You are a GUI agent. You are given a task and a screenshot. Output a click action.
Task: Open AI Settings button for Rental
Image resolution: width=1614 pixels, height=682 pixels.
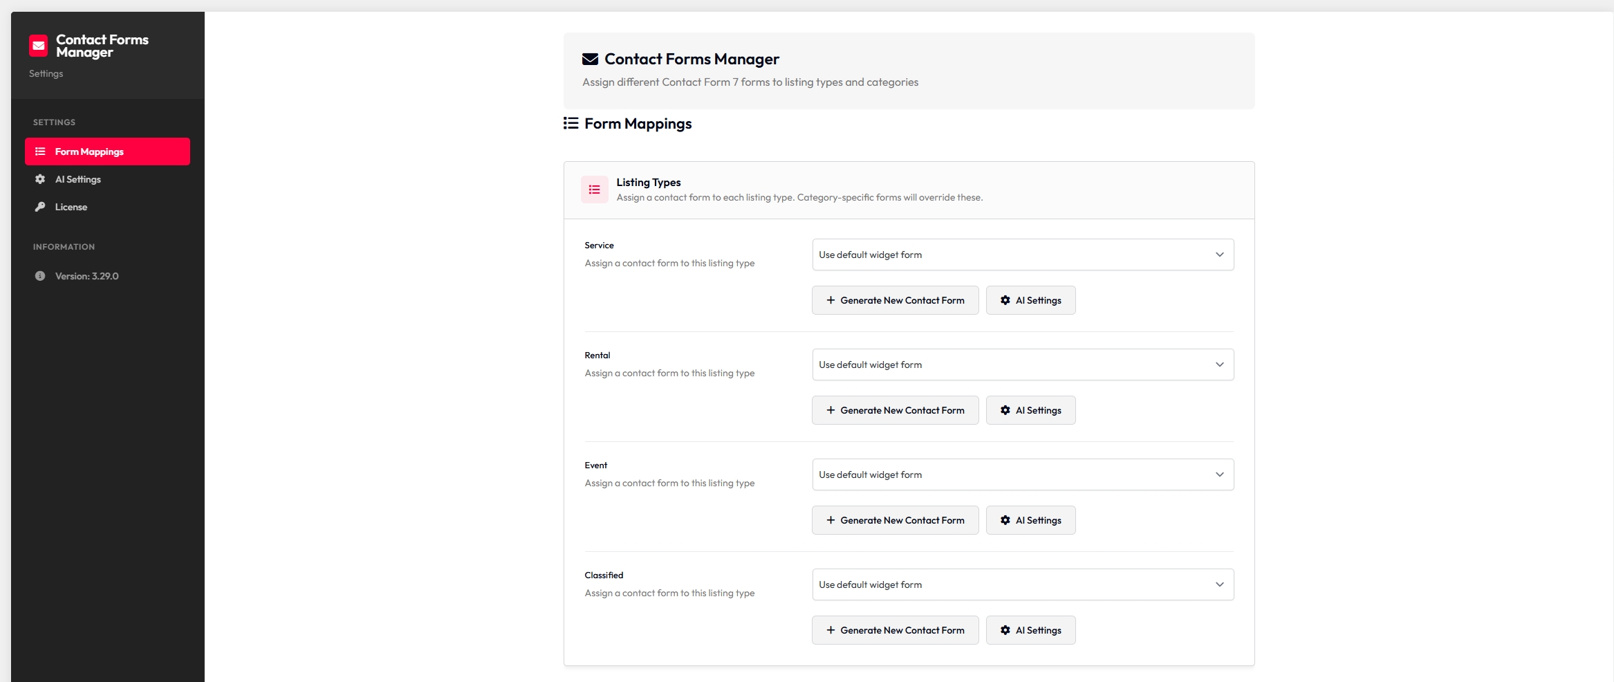[1030, 410]
